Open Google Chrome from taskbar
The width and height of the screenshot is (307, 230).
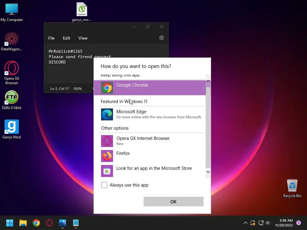tap(36, 223)
